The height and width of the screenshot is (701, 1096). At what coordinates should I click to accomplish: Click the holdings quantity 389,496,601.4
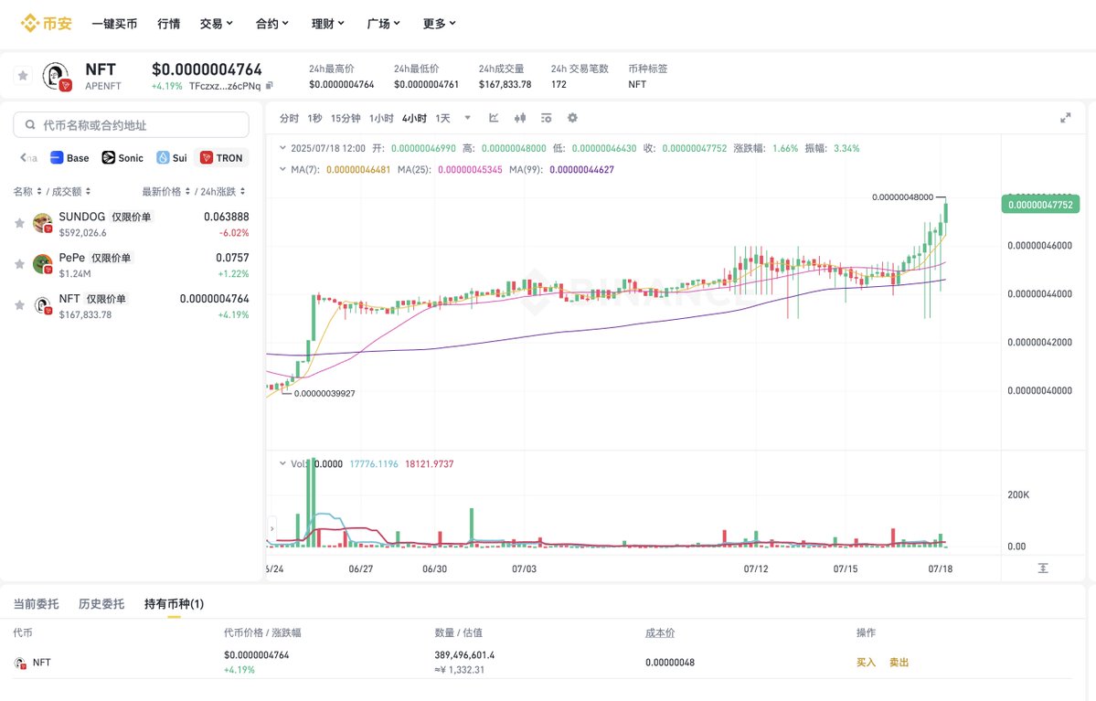coord(465,655)
